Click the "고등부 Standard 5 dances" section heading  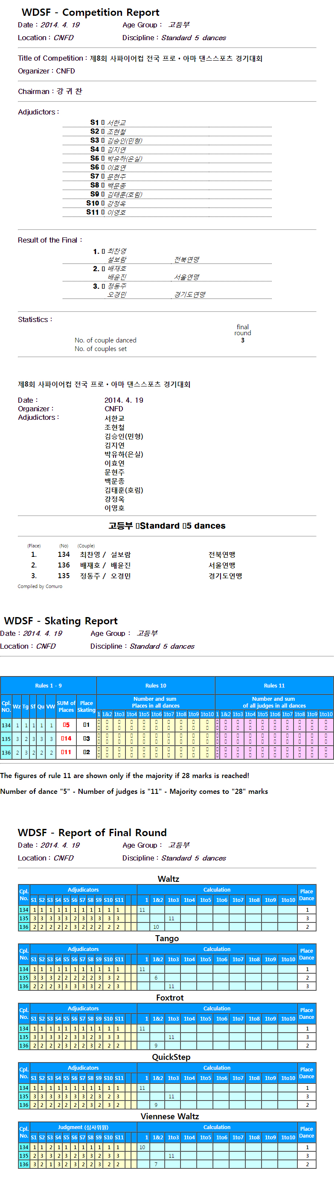coord(167,526)
